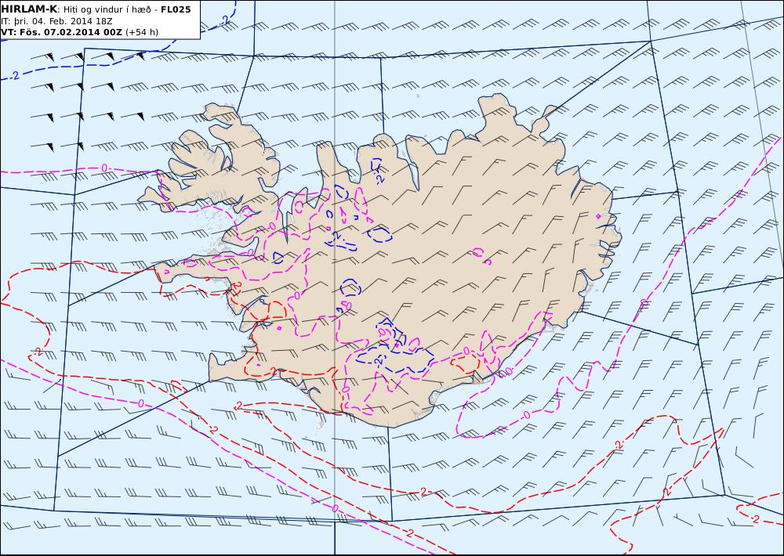Click the "VT: Fös. 07.02.2014 00Z" valid time
Screen dimensions: 784x556
(61, 32)
